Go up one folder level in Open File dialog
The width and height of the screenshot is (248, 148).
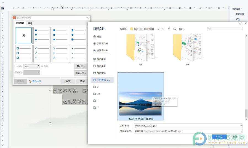click(x=169, y=29)
